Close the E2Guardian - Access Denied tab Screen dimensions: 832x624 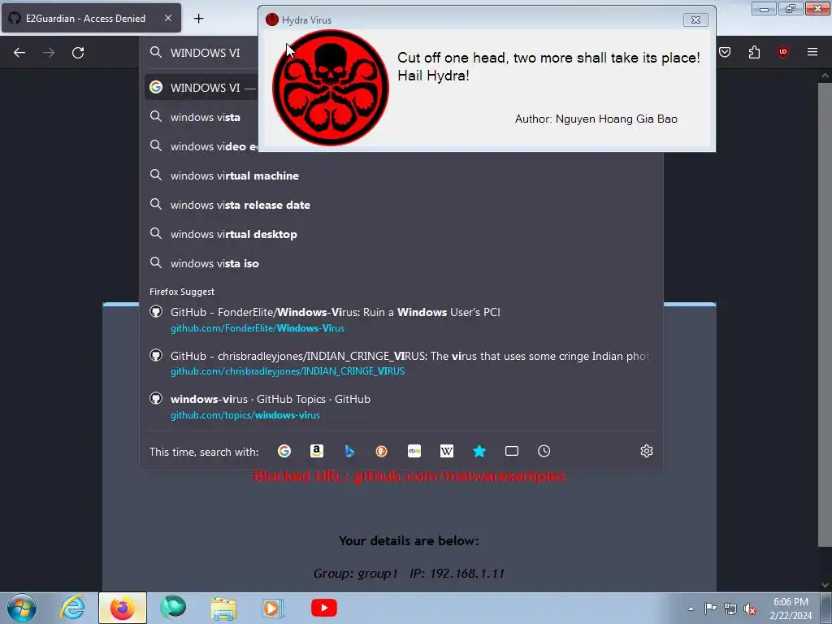pos(167,18)
